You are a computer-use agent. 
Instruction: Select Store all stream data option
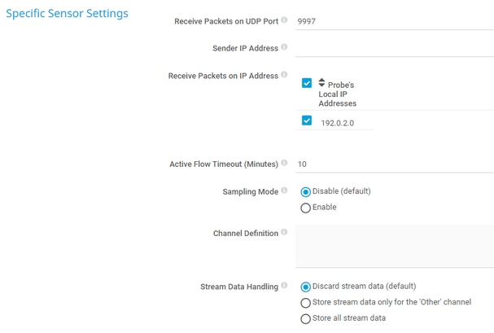click(306, 318)
